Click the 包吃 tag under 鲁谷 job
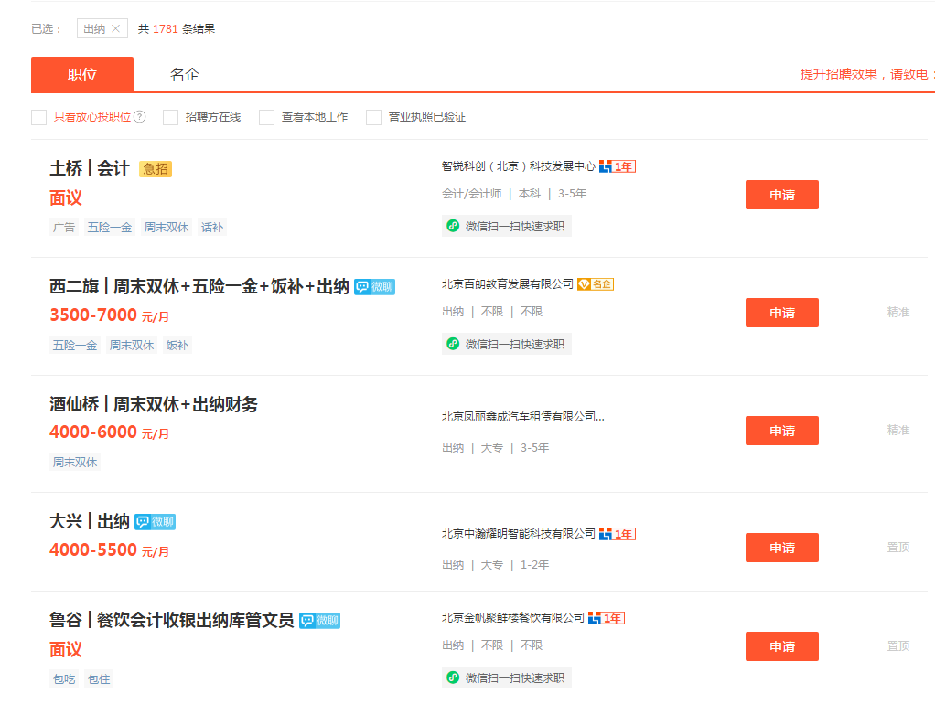935x704 pixels. pyautogui.click(x=64, y=679)
